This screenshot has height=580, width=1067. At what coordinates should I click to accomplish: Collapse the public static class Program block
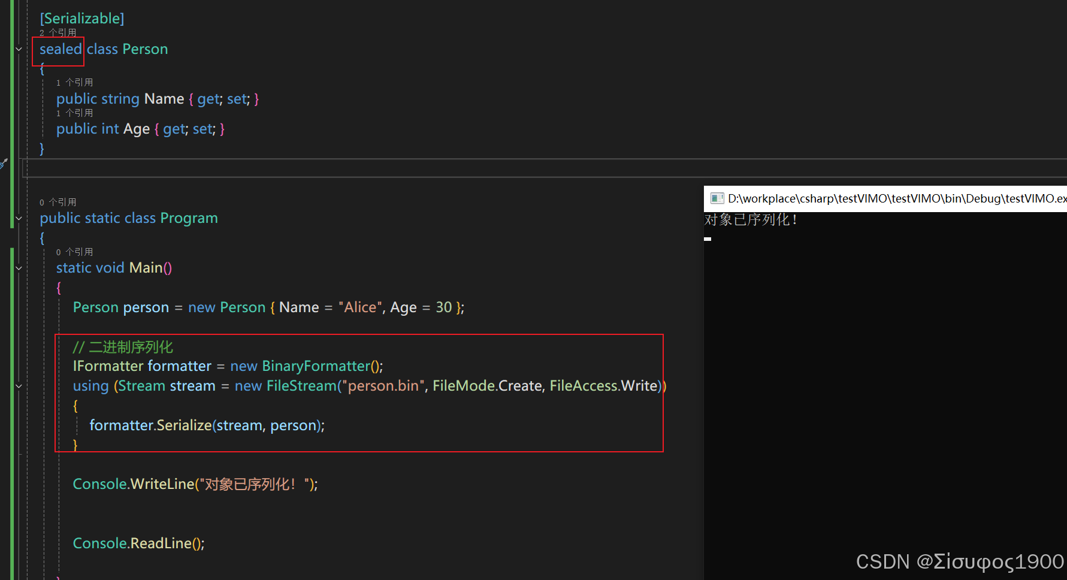(x=19, y=218)
